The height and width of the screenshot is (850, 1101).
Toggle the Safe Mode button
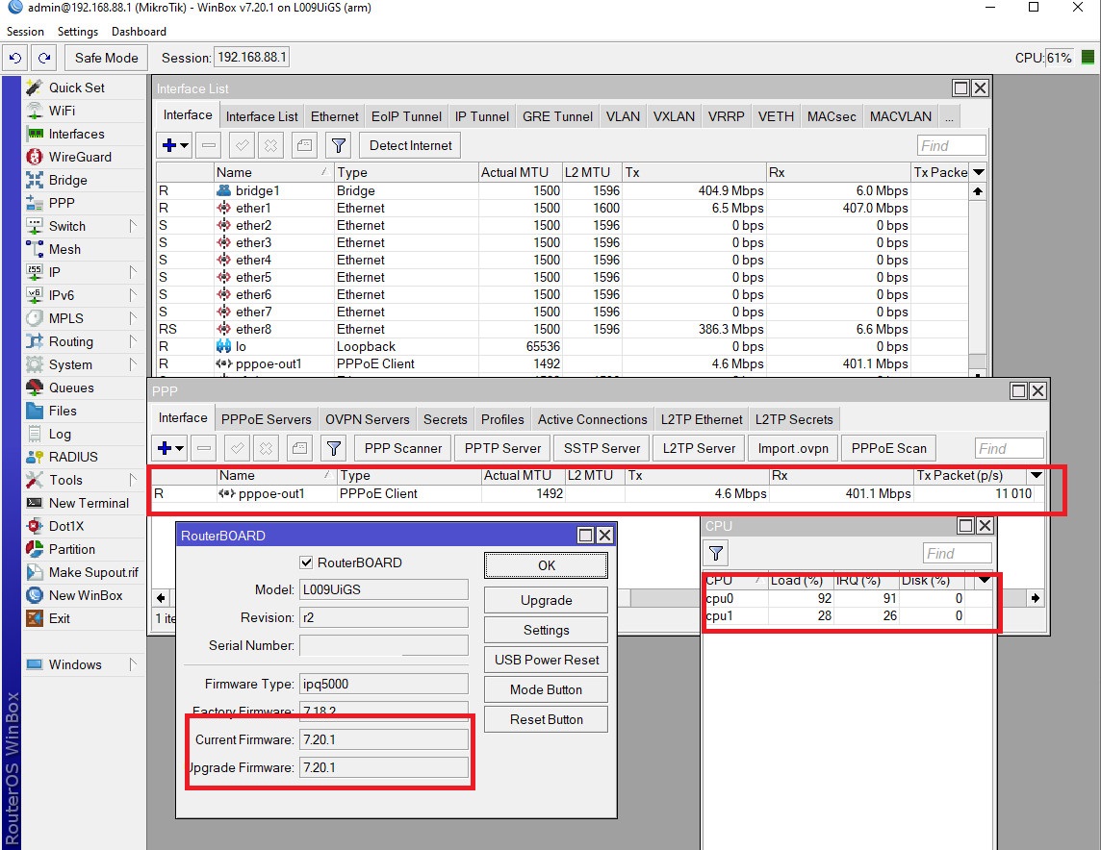point(106,58)
